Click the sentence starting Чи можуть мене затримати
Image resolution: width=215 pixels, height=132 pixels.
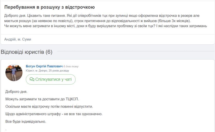tap(80, 26)
